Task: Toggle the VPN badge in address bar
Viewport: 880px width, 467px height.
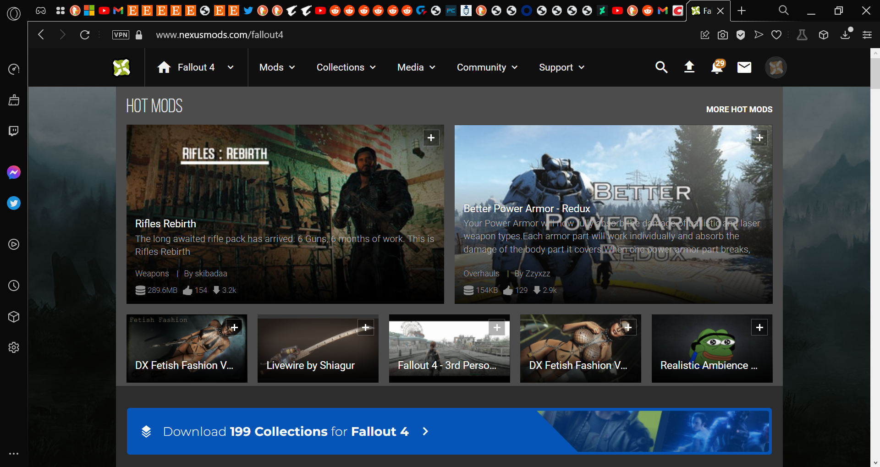Action: click(x=121, y=35)
